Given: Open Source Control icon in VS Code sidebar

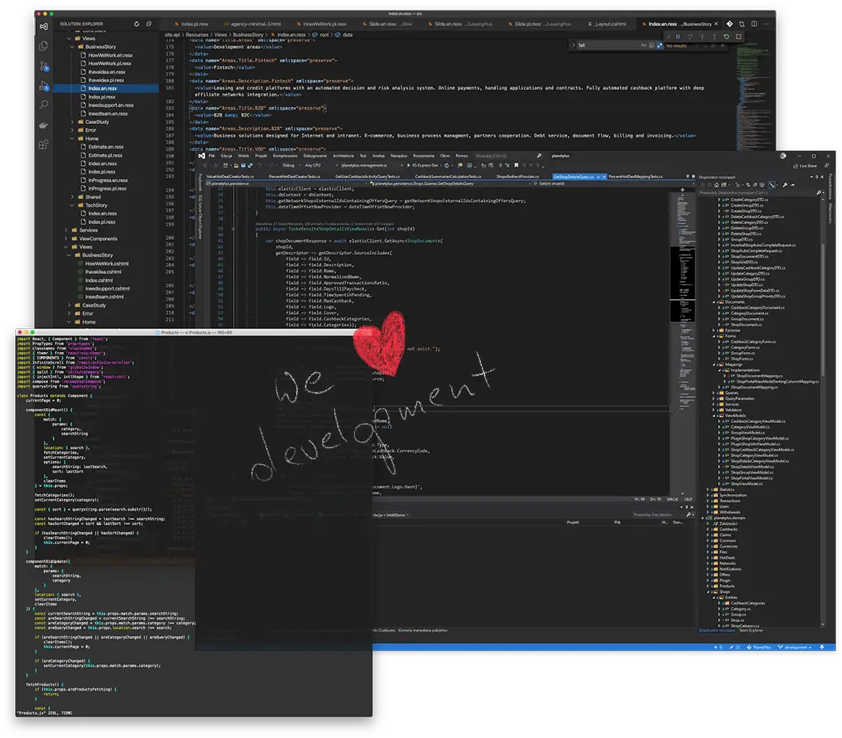Looking at the screenshot, I should [x=43, y=66].
